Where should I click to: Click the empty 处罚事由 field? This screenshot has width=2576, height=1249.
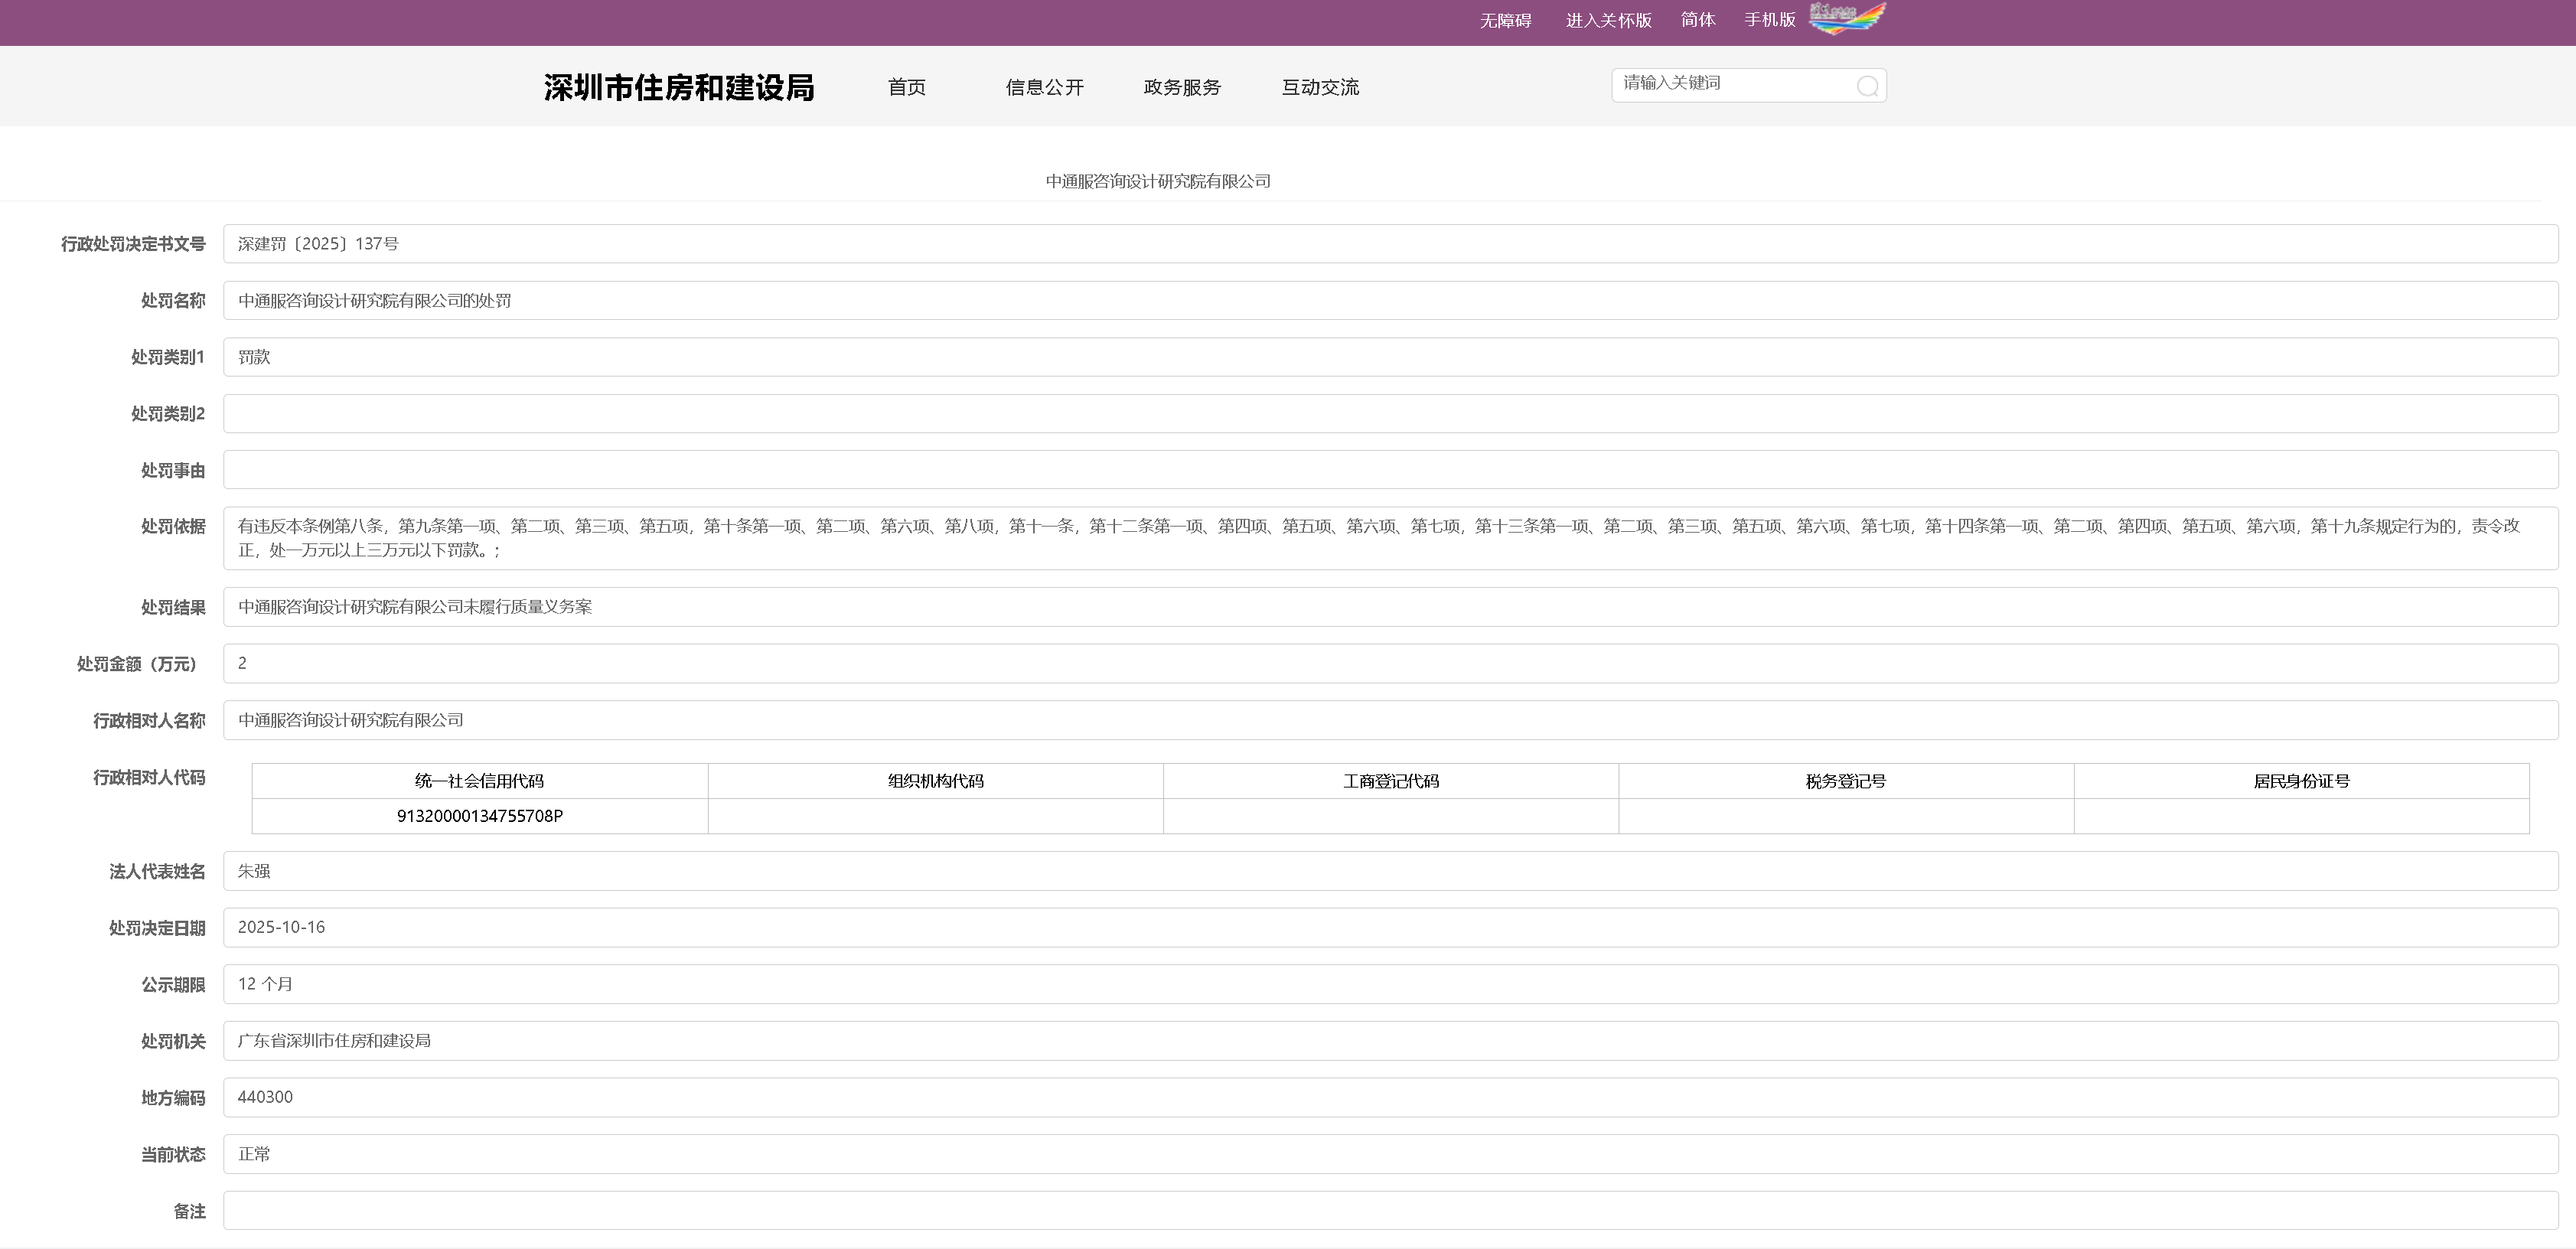click(1390, 470)
